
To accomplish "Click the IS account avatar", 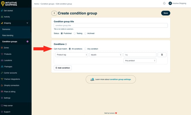I will click(170, 3).
